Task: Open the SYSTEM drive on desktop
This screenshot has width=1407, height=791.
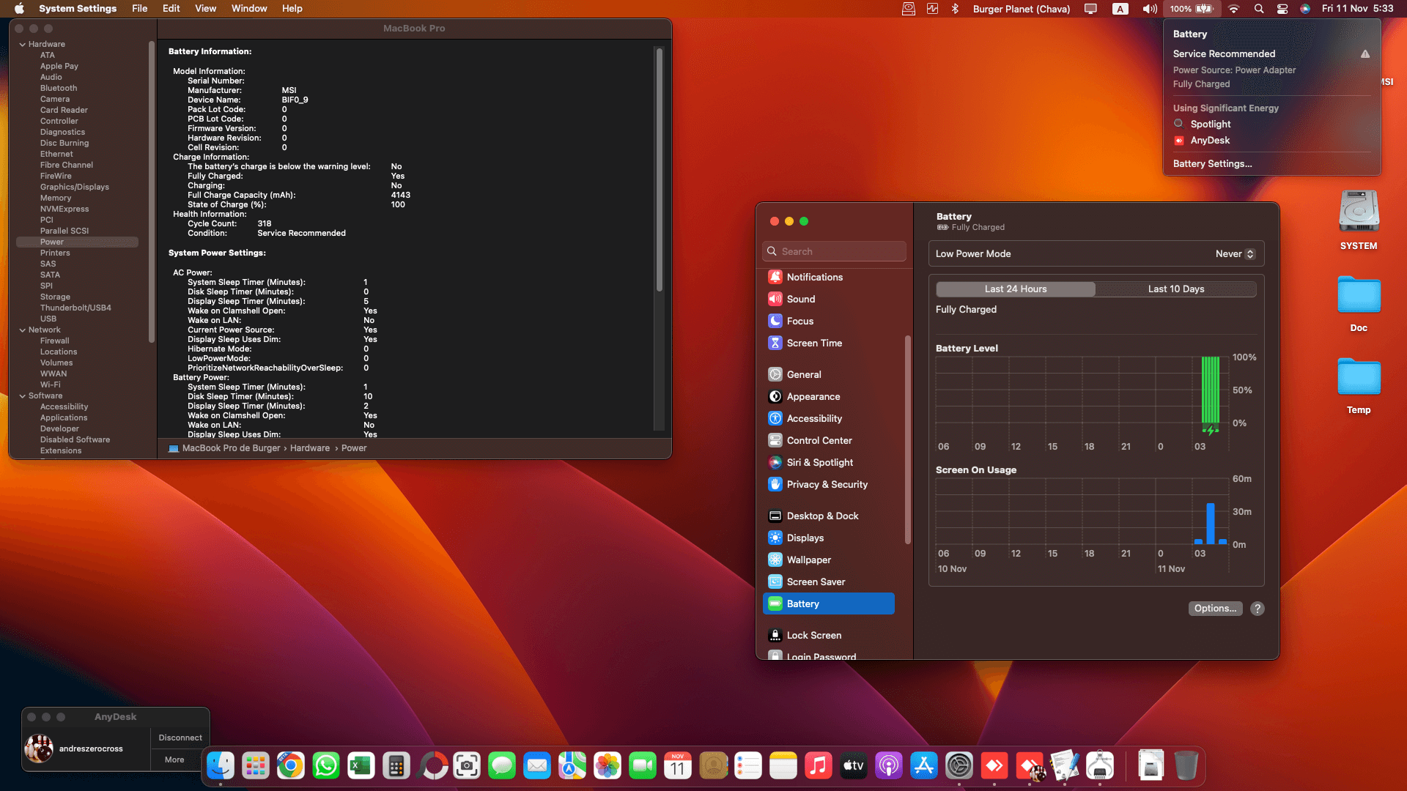Action: [x=1359, y=220]
